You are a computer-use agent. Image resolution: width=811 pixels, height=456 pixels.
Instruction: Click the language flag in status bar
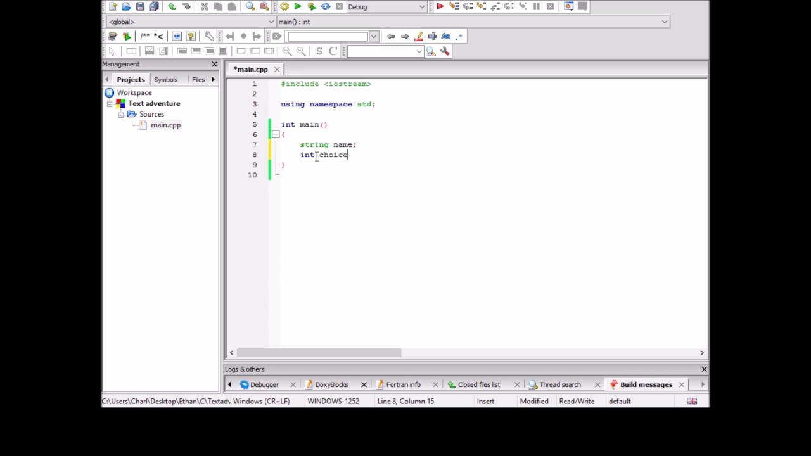pos(692,401)
